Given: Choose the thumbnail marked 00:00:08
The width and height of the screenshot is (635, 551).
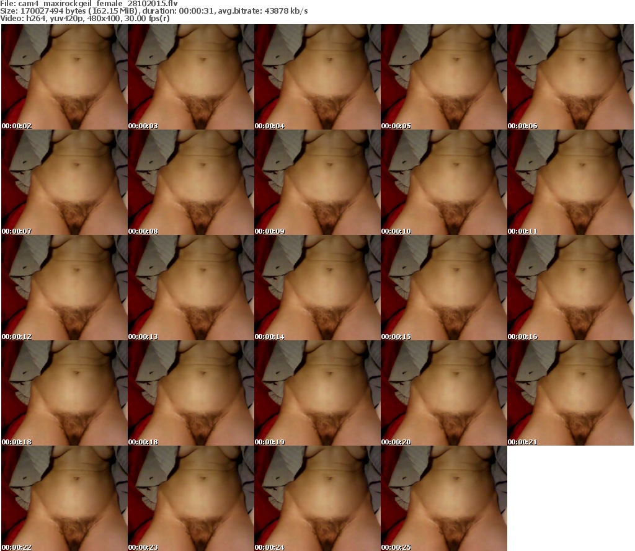Looking at the screenshot, I should click(x=191, y=182).
